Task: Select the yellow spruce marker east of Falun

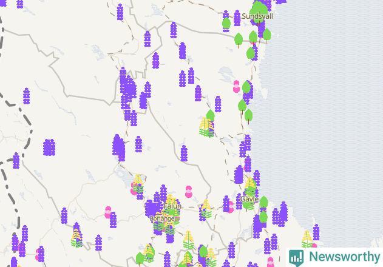Action: 206,209
